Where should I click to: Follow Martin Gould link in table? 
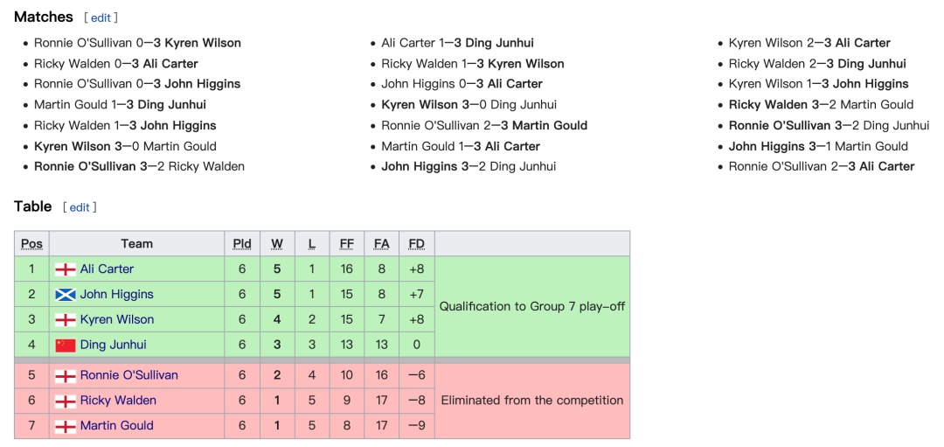tap(117, 426)
